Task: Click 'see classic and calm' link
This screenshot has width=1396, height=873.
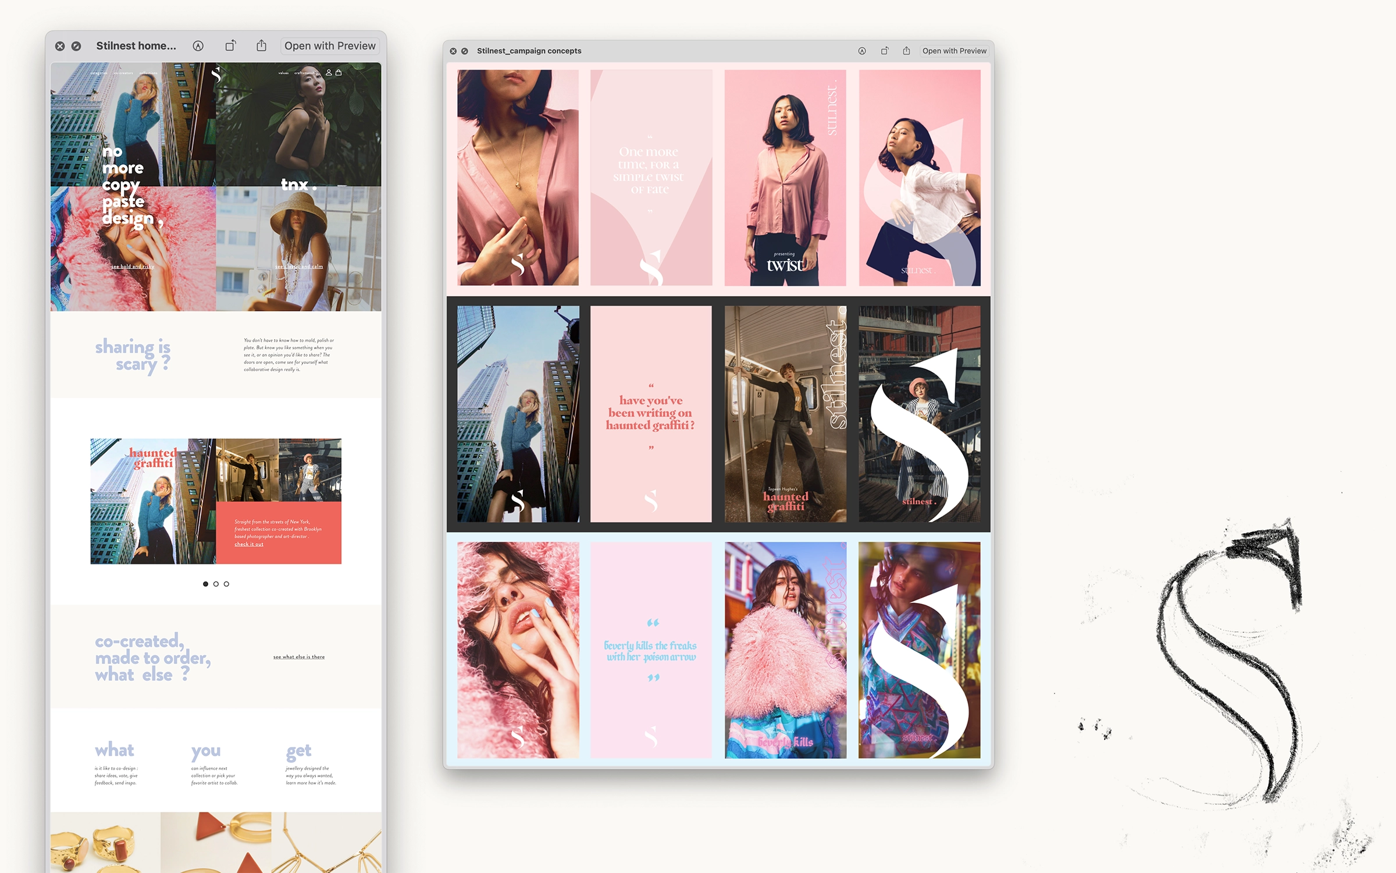Action: pyautogui.click(x=299, y=267)
